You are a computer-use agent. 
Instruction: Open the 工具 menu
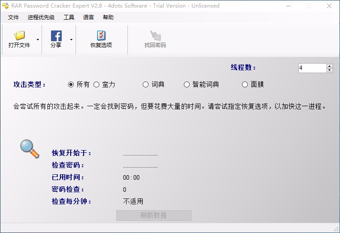click(69, 17)
